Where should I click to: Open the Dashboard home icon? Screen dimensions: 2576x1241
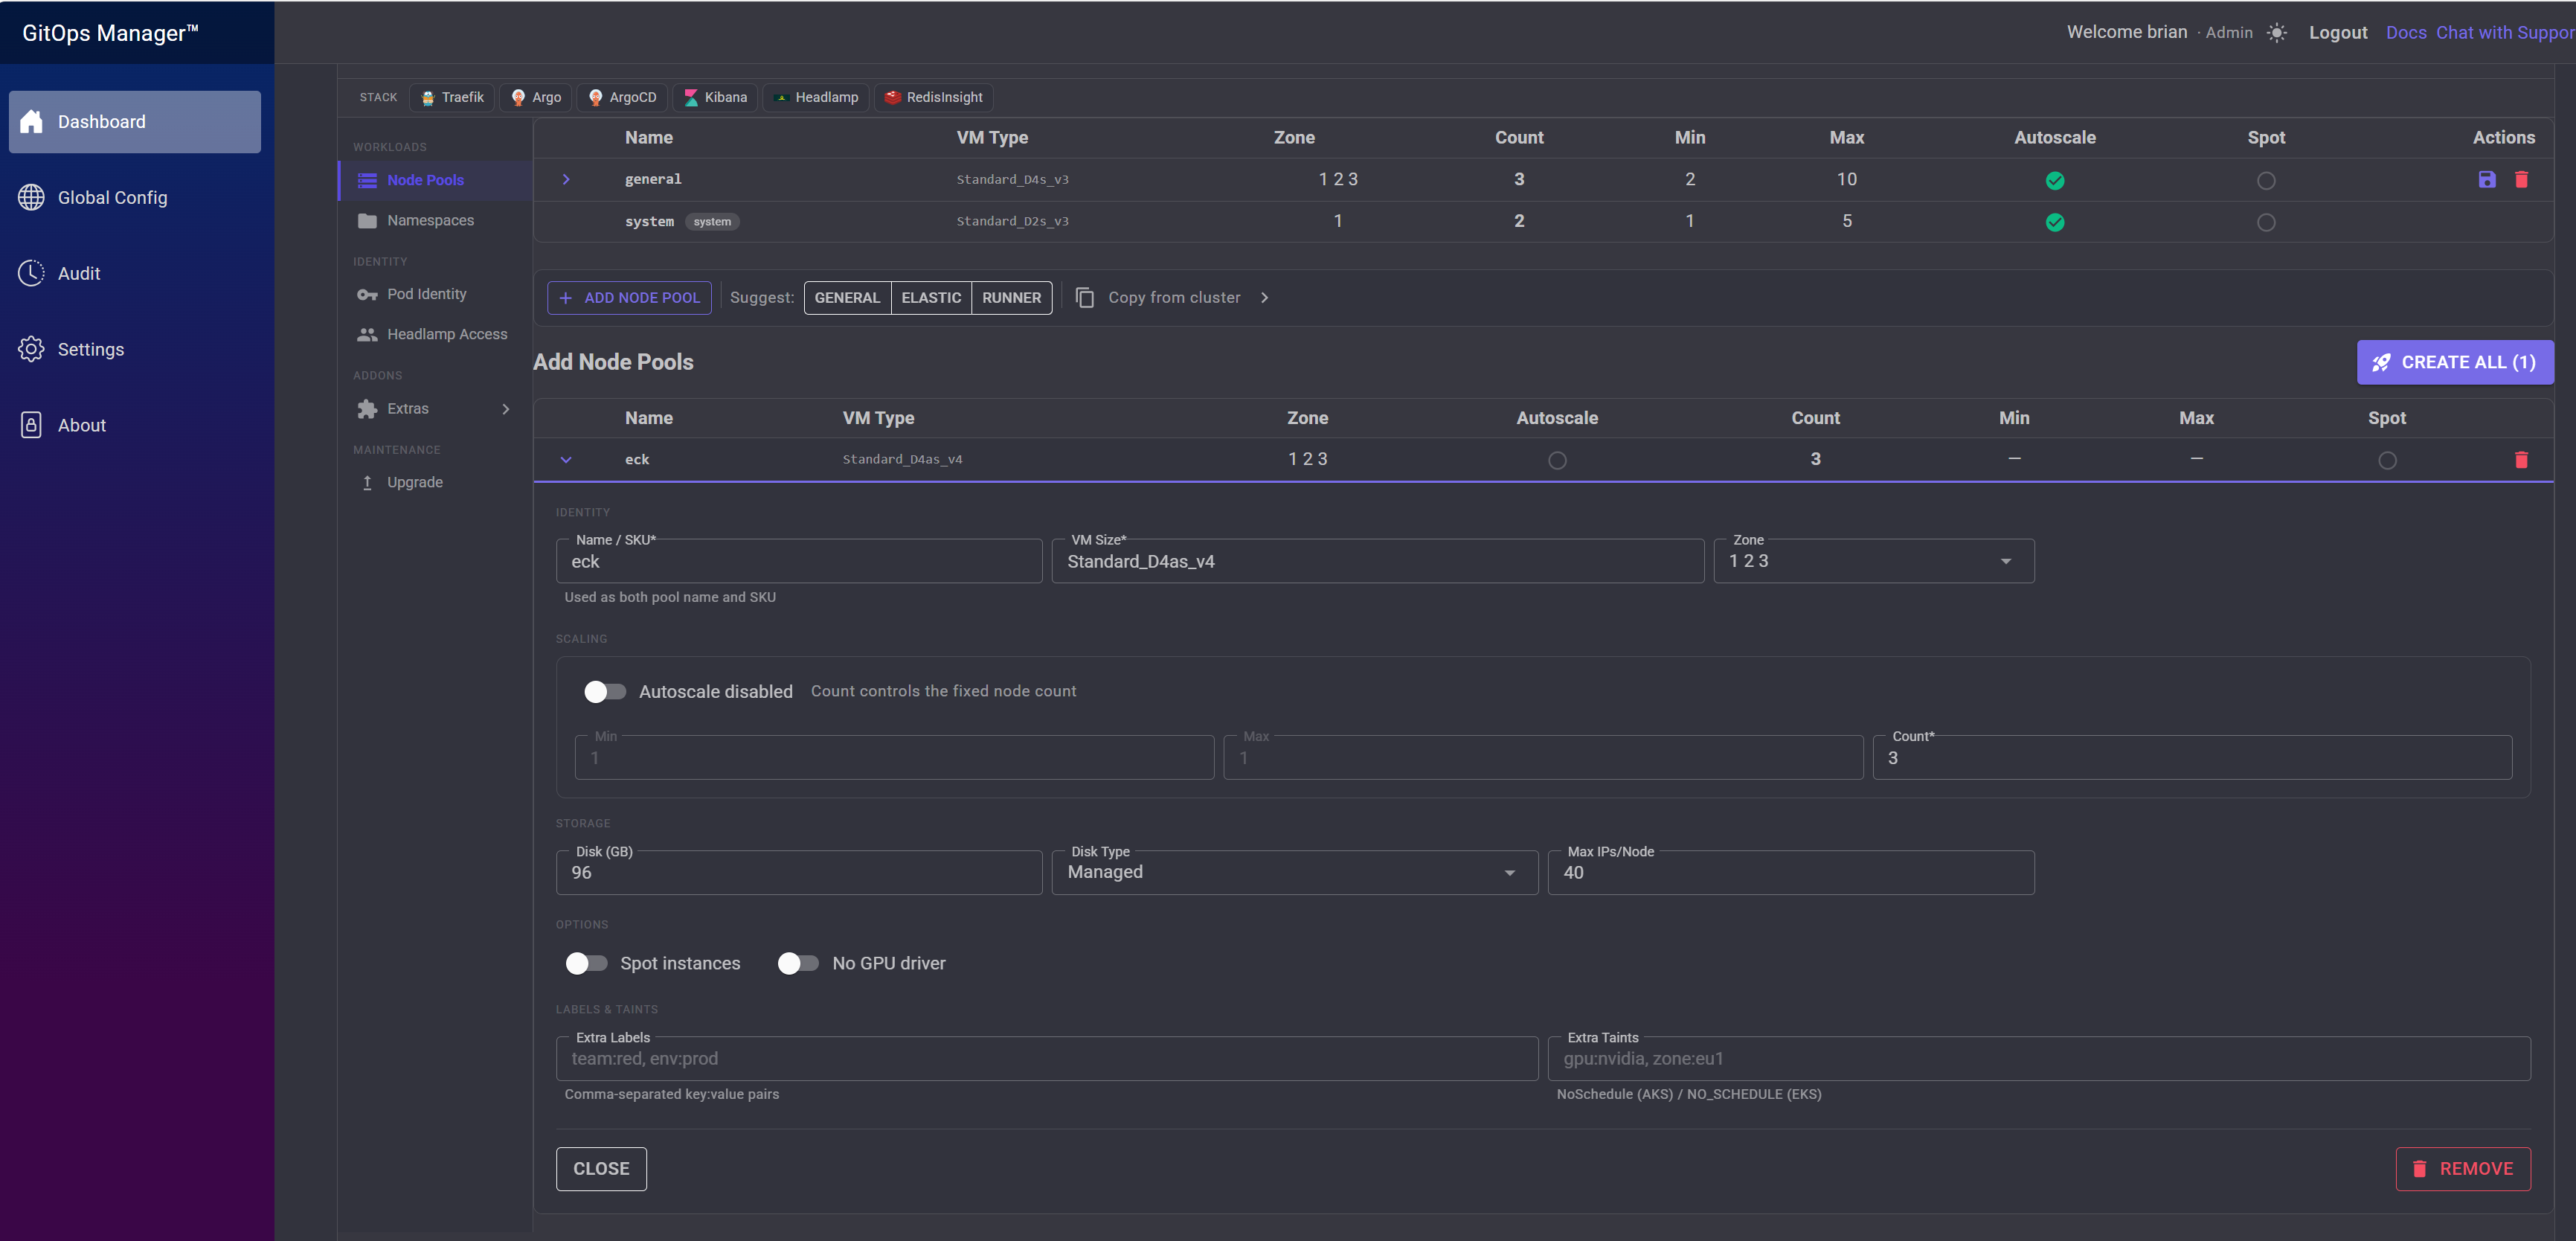(31, 121)
